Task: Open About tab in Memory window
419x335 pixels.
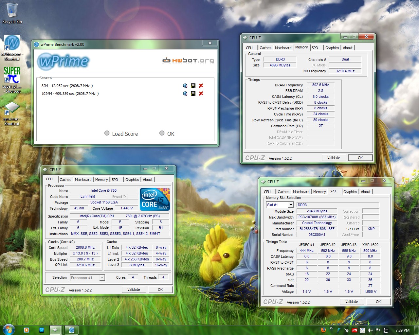Action: tap(348, 48)
